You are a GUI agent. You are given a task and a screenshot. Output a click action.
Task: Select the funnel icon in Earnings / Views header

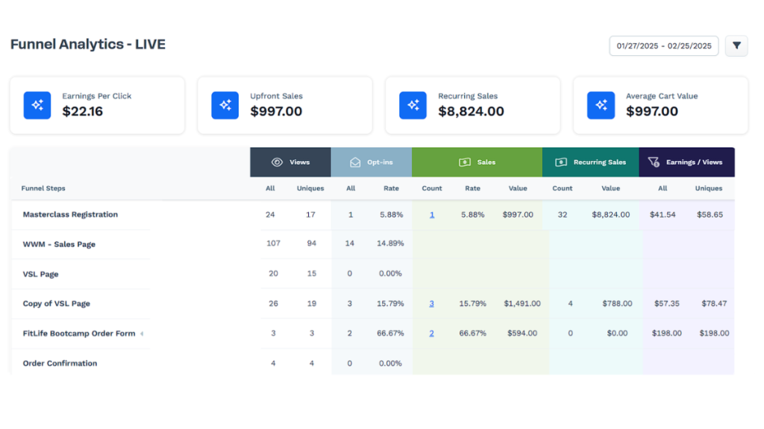[654, 162]
